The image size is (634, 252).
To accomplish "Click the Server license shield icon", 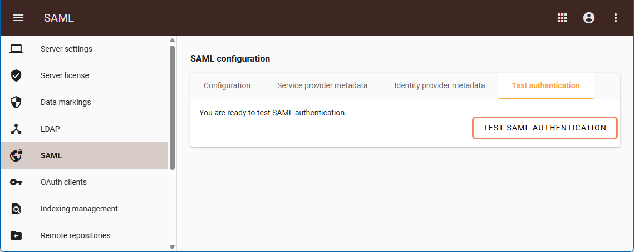I will (x=16, y=75).
